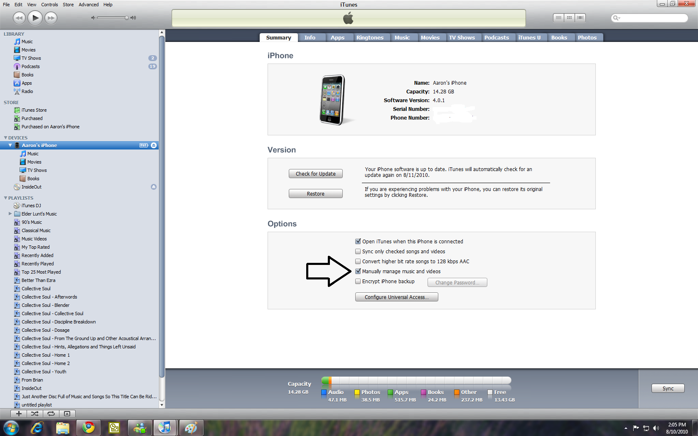Open the Controls menu
Viewport: 698px width, 436px height.
tap(49, 5)
